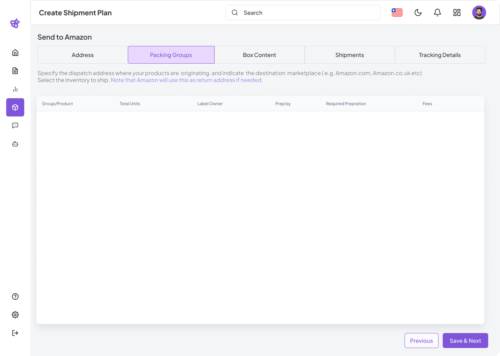
Task: Open the user profile avatar menu
Action: [x=479, y=13]
